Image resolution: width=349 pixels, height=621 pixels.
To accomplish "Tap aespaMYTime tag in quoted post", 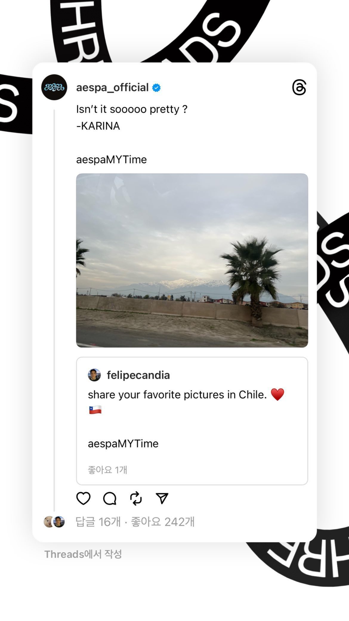I will point(123,443).
